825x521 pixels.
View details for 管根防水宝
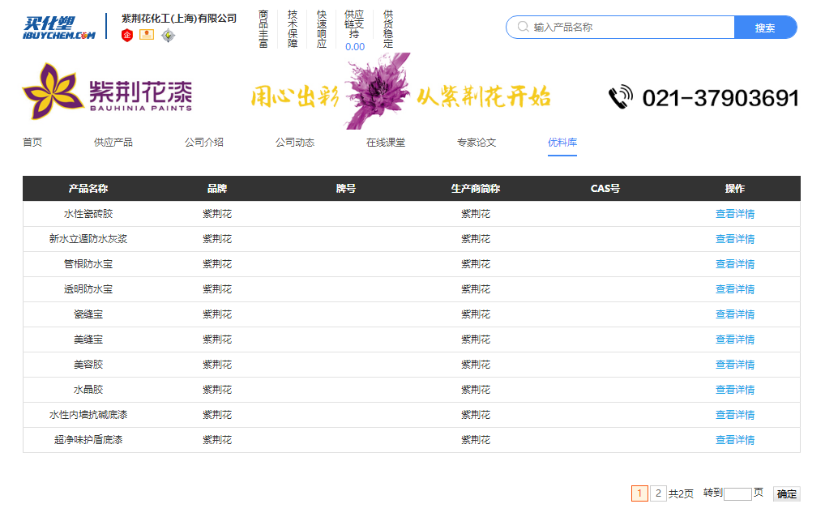pyautogui.click(x=735, y=264)
